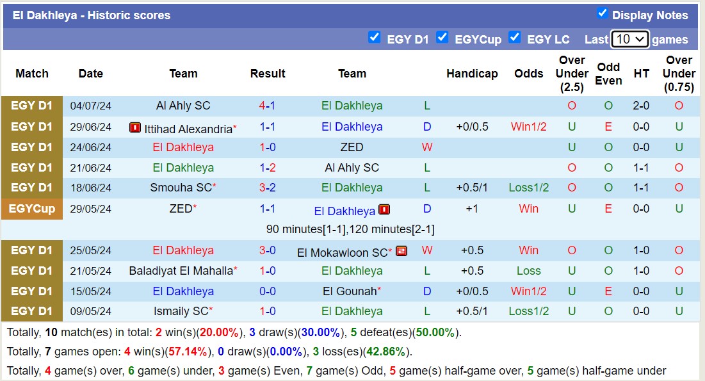The width and height of the screenshot is (705, 381).
Task: Open the 3-2 Smouha match result
Action: click(268, 188)
